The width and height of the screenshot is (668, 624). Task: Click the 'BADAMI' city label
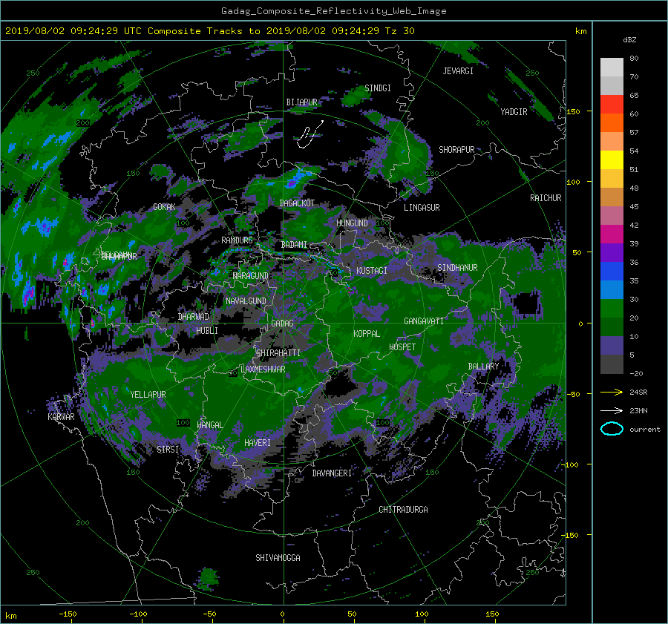[294, 245]
